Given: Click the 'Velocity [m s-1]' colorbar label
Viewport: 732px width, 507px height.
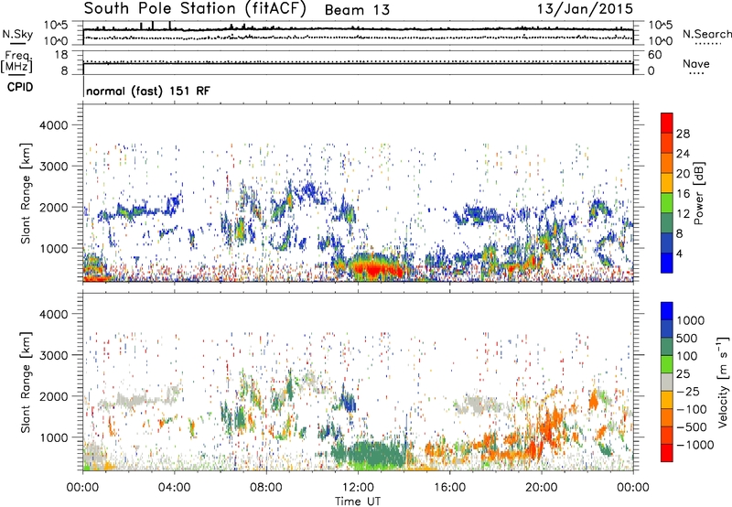Looking at the screenshot, I should pos(723,382).
